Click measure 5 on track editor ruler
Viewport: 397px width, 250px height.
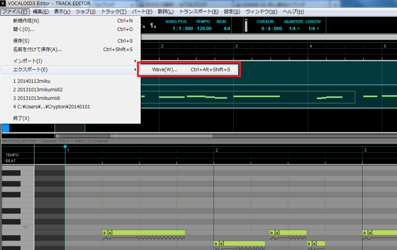point(385,46)
